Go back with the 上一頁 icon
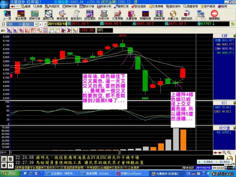Image resolution: width=236 pixels, height=177 pixels. tap(7, 15)
